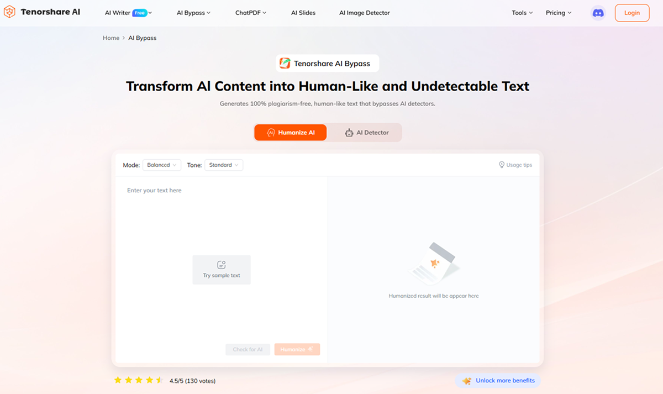Viewport: 663px width, 394px height.
Task: Open the Tone Standard dropdown
Action: pyautogui.click(x=224, y=165)
